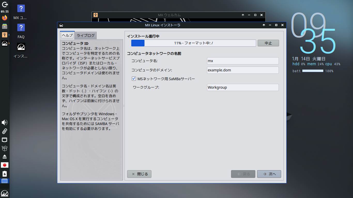Open the MX user manual desktop icon
The image size is (353, 198).
(x=21, y=9)
